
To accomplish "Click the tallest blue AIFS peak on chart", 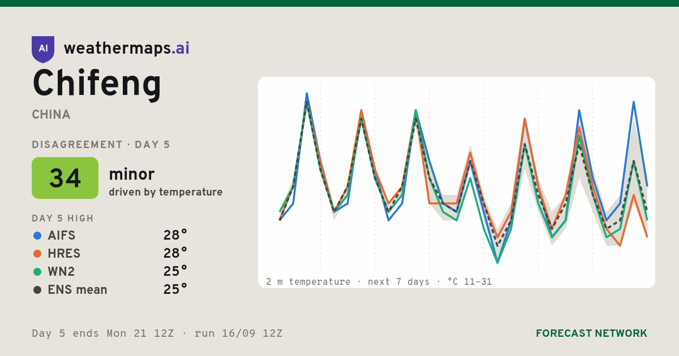I will (x=307, y=94).
